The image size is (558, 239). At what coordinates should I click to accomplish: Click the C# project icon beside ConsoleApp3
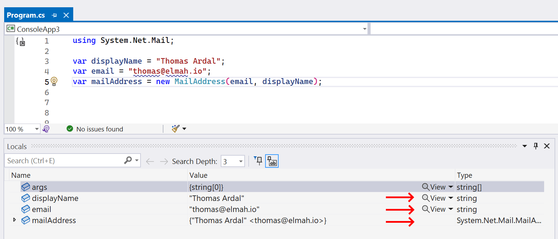pos(10,28)
